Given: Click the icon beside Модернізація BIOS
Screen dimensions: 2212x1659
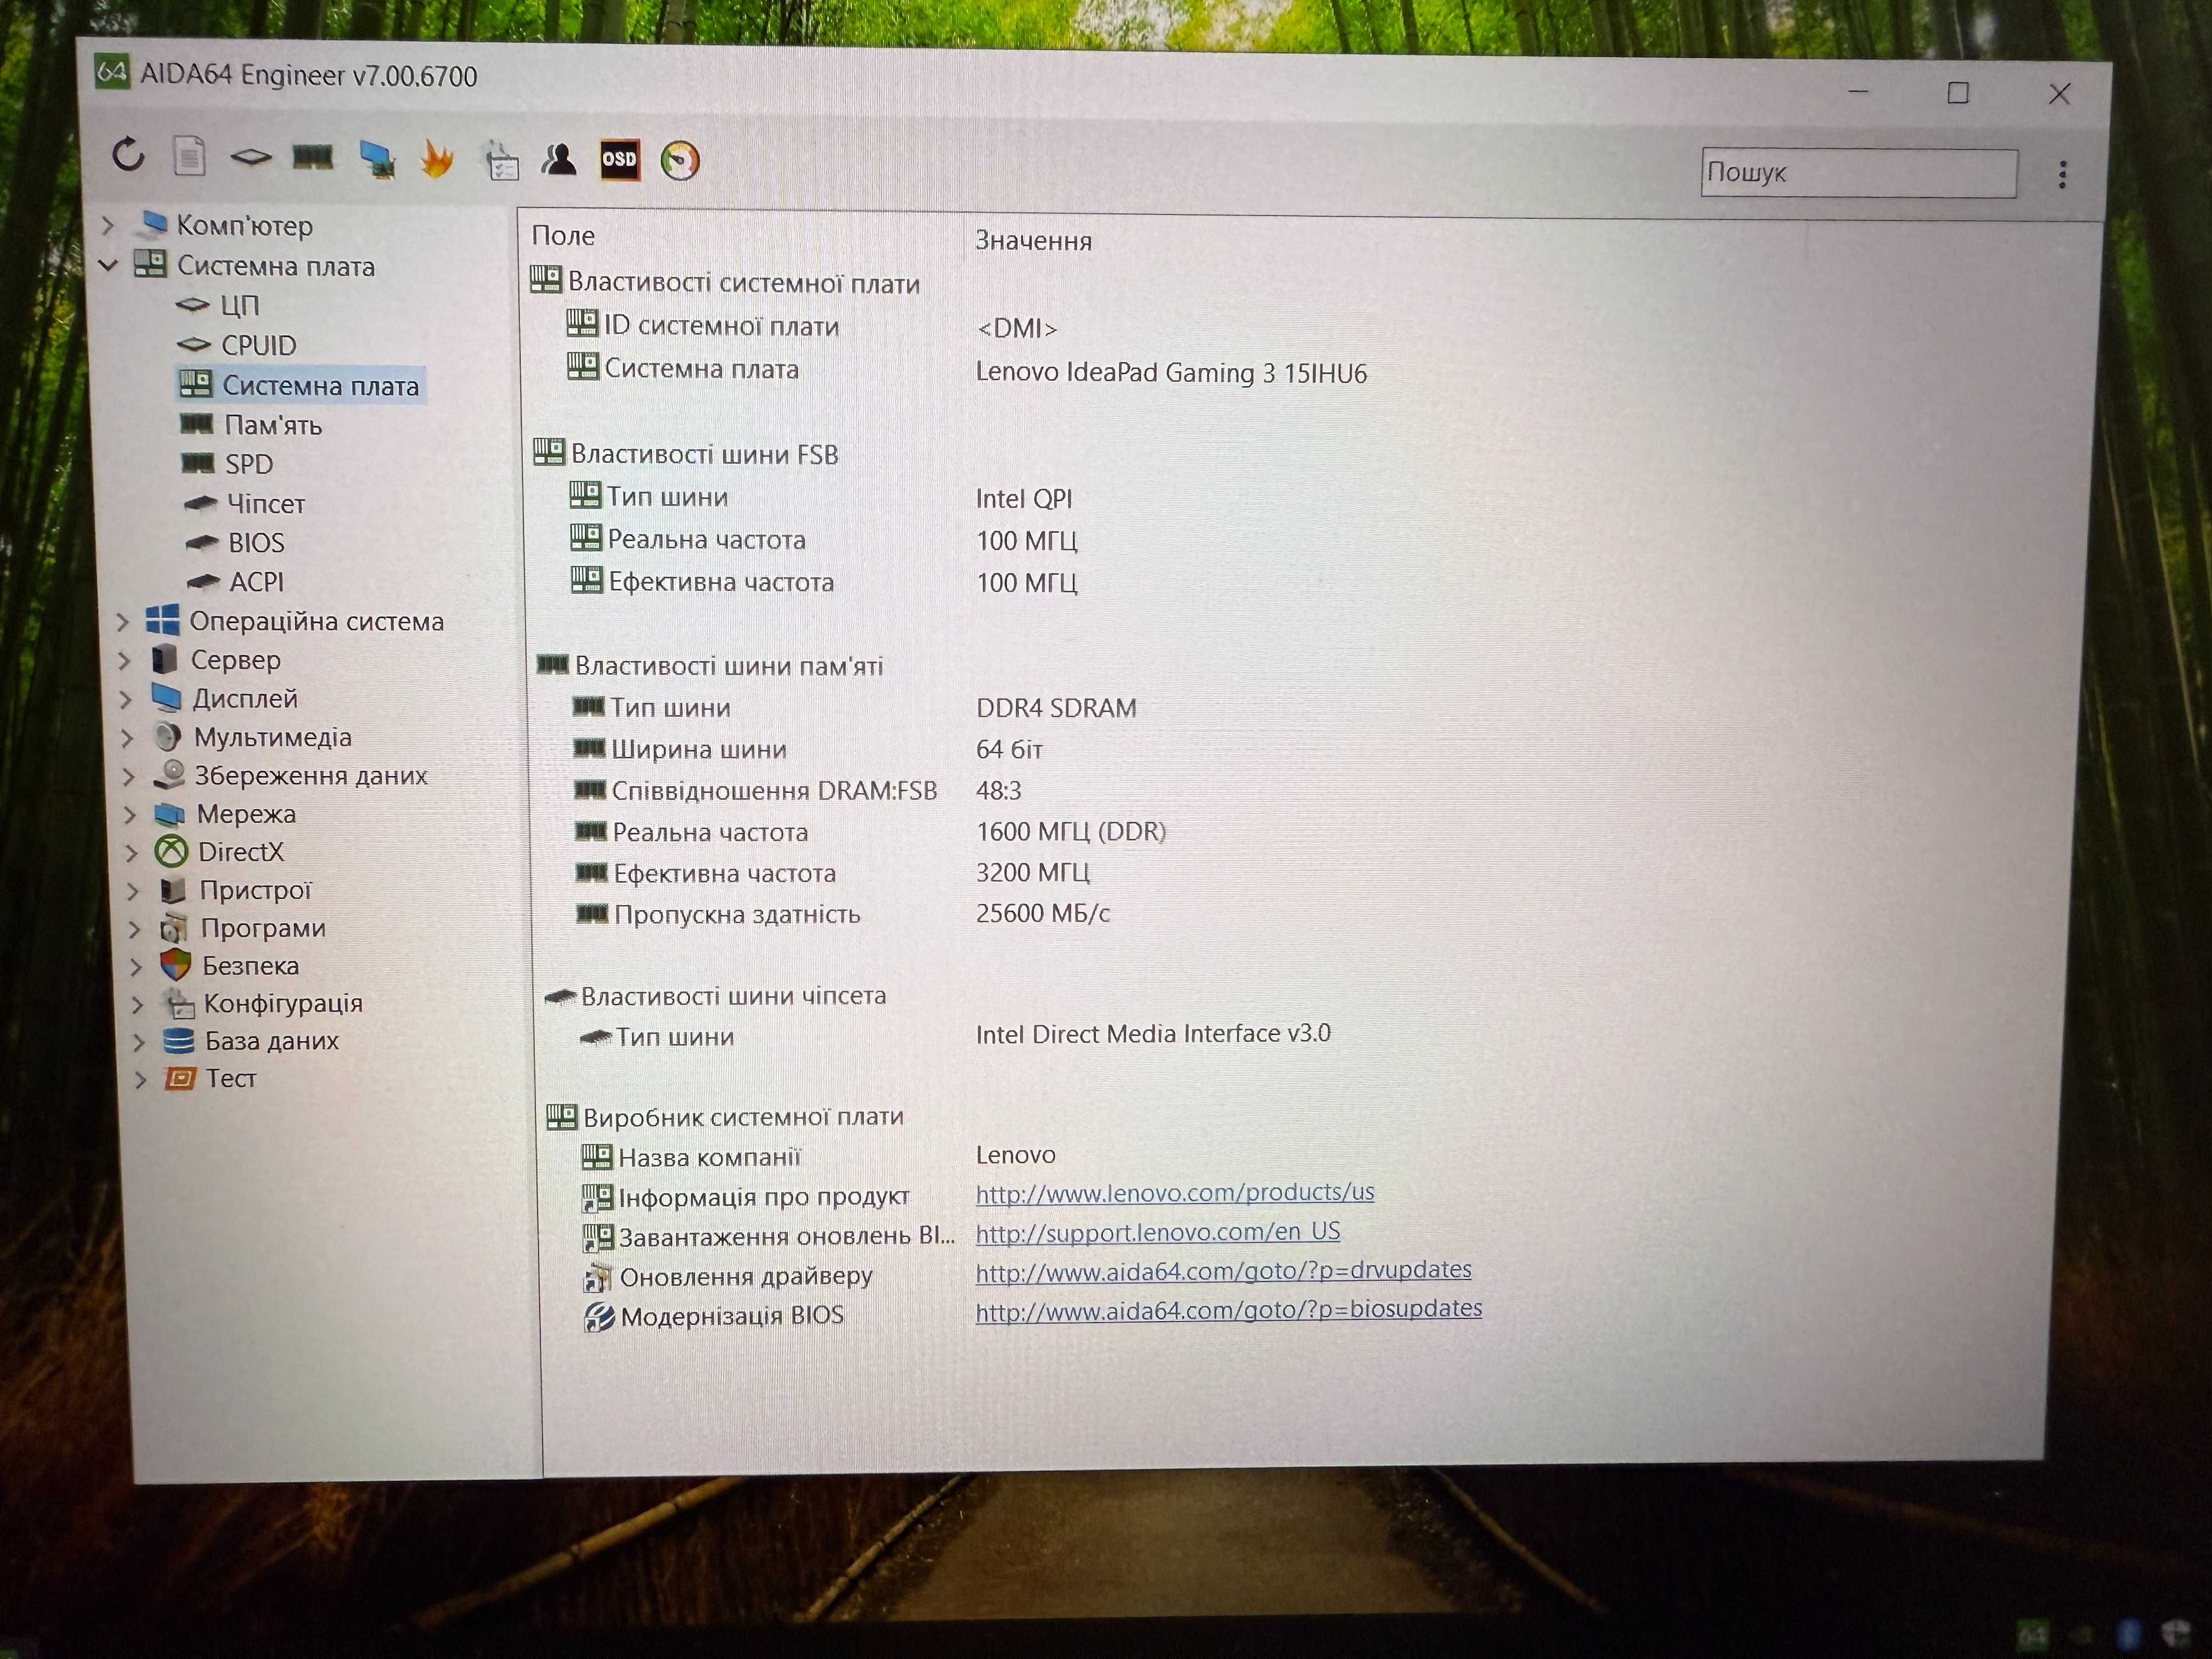Looking at the screenshot, I should (598, 1316).
